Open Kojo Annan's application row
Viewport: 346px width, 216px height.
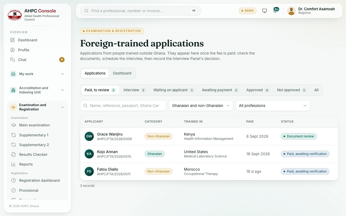(x=209, y=154)
